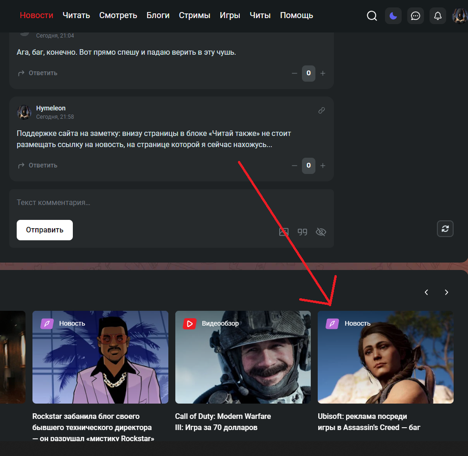The image size is (468, 456).
Task: Refresh comments with the reload button
Action: tap(445, 229)
